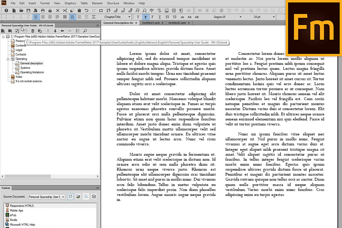
Task: Select General description in book tree
Action: (x=32, y=63)
